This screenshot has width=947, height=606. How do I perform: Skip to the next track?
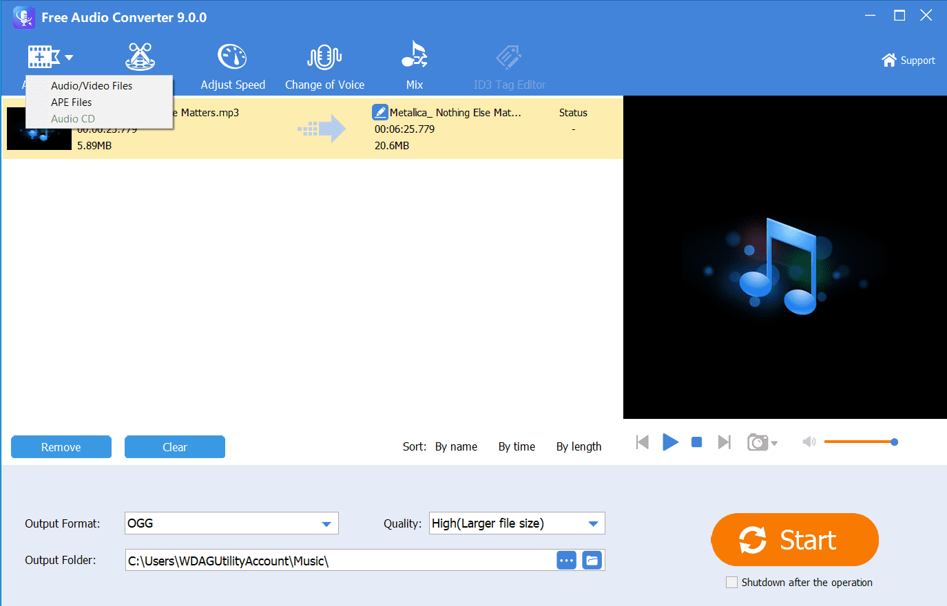tap(724, 442)
